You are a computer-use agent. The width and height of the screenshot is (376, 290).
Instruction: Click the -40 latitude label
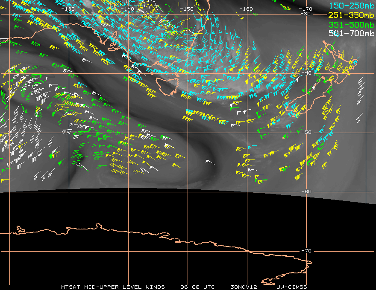(x=306, y=73)
